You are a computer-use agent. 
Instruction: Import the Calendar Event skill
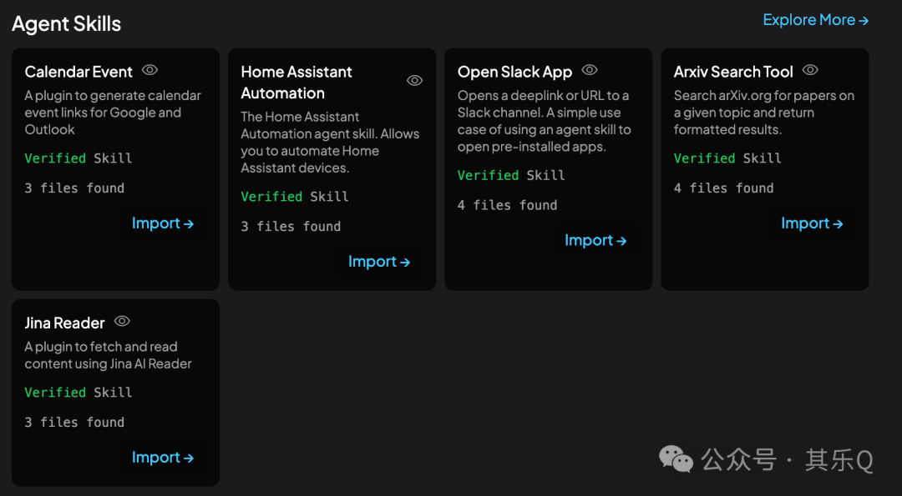(163, 223)
